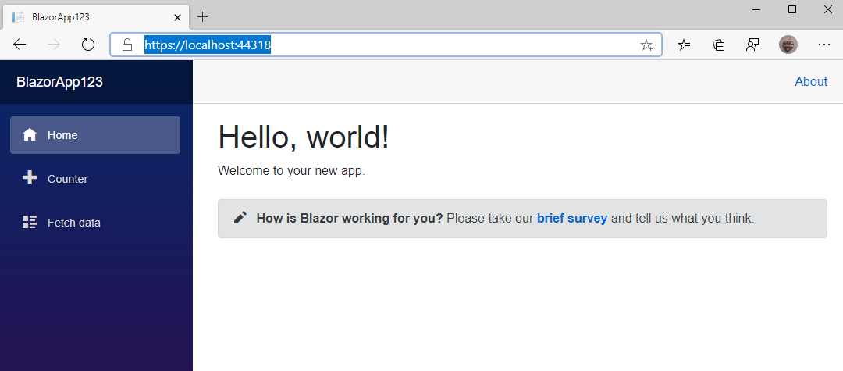843x371 pixels.
Task: Click the Fetch data list icon
Action: [x=30, y=222]
